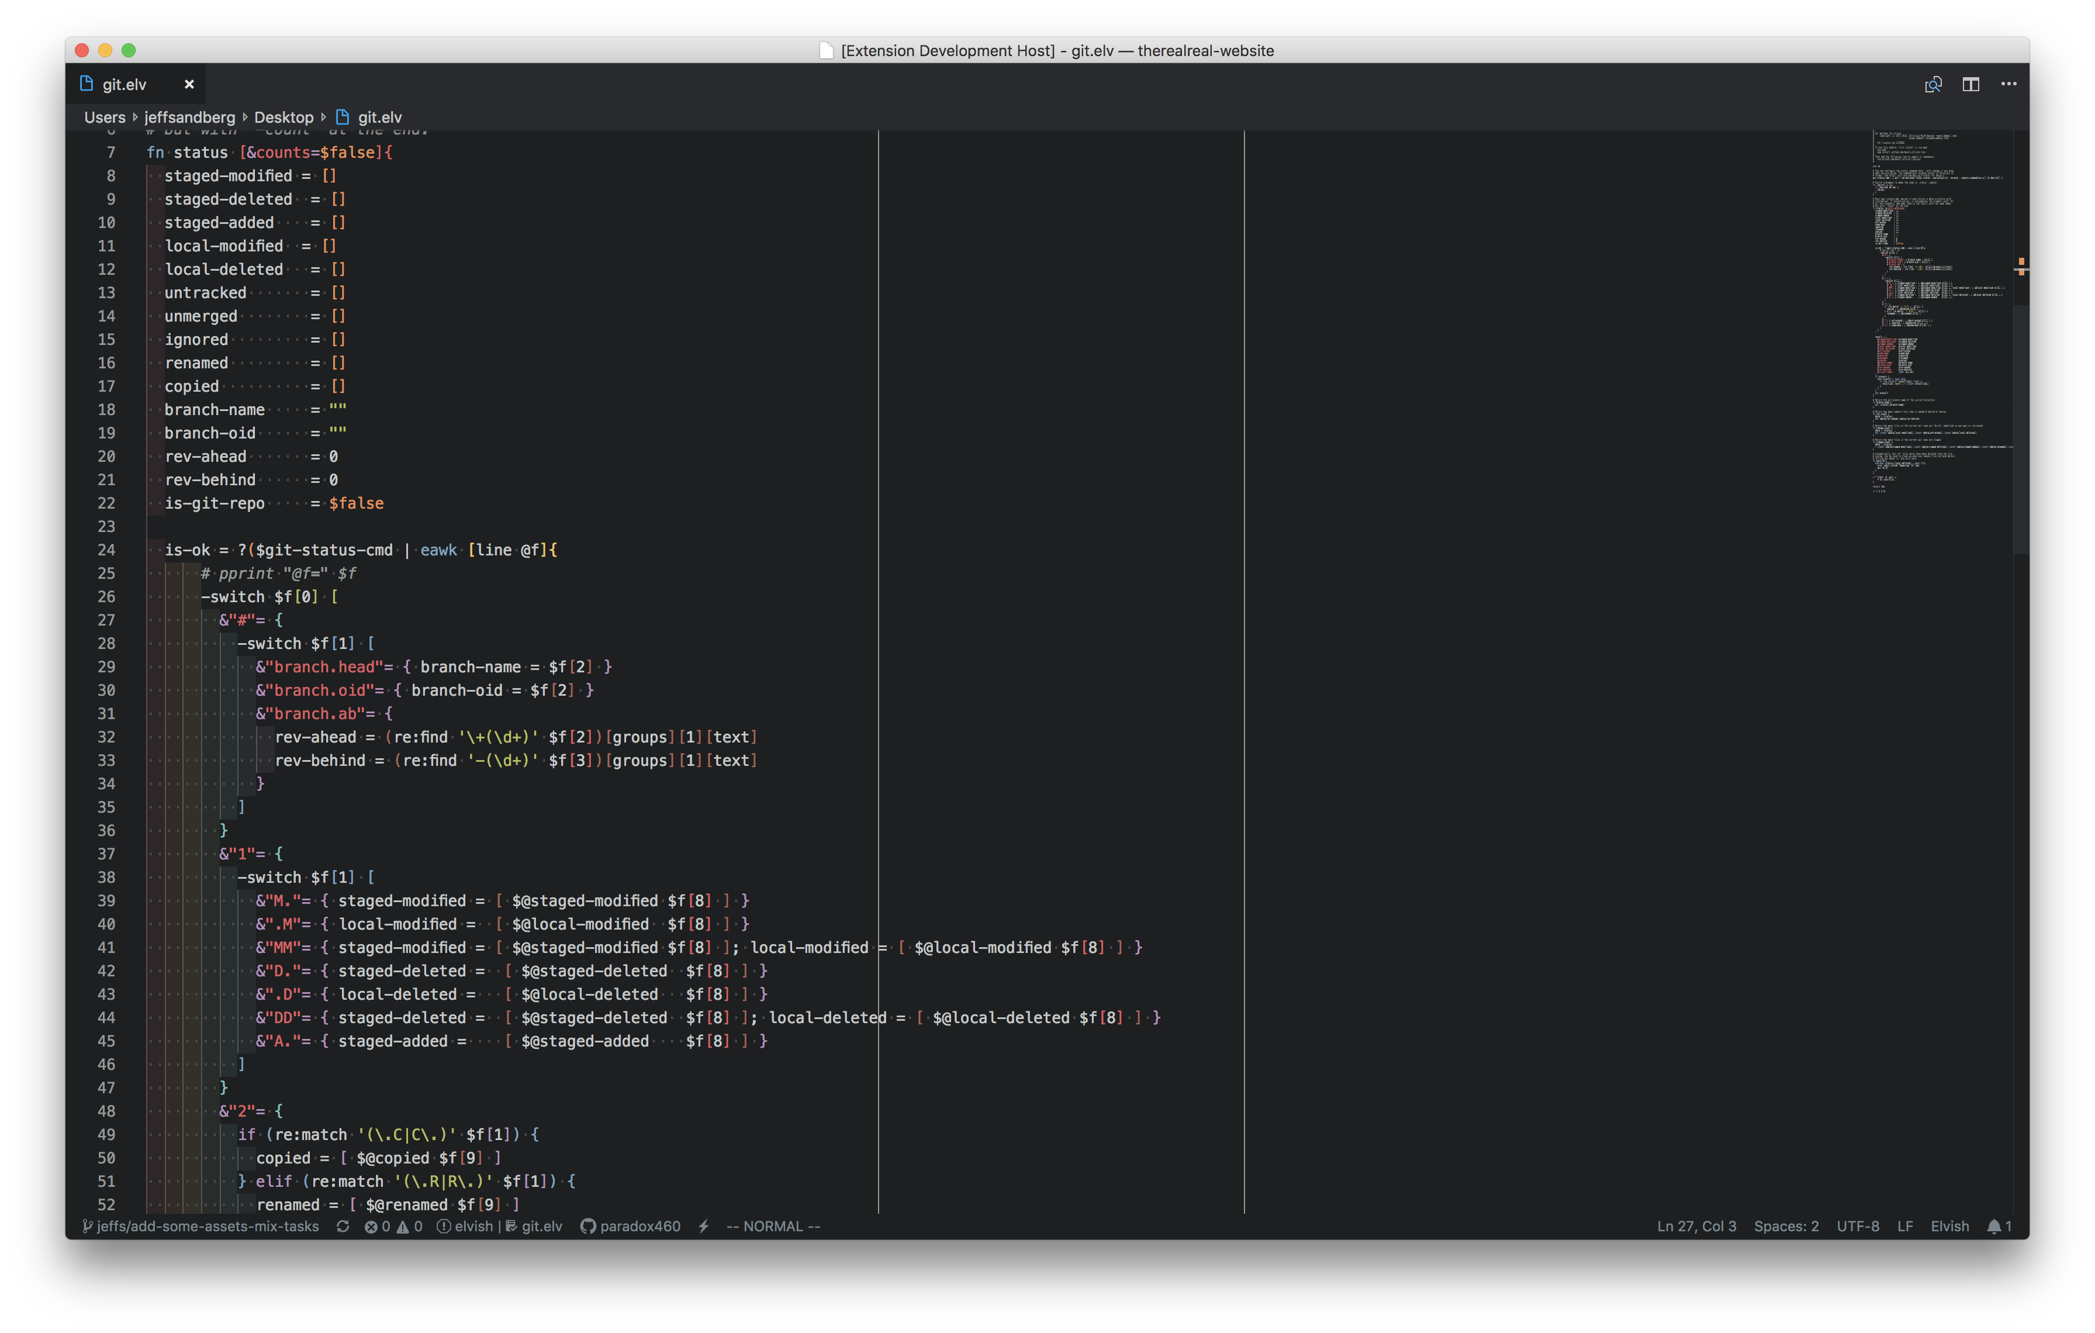Open the notifications bell in the status bar
Viewport: 2095px width, 1333px height.
pyautogui.click(x=1999, y=1226)
